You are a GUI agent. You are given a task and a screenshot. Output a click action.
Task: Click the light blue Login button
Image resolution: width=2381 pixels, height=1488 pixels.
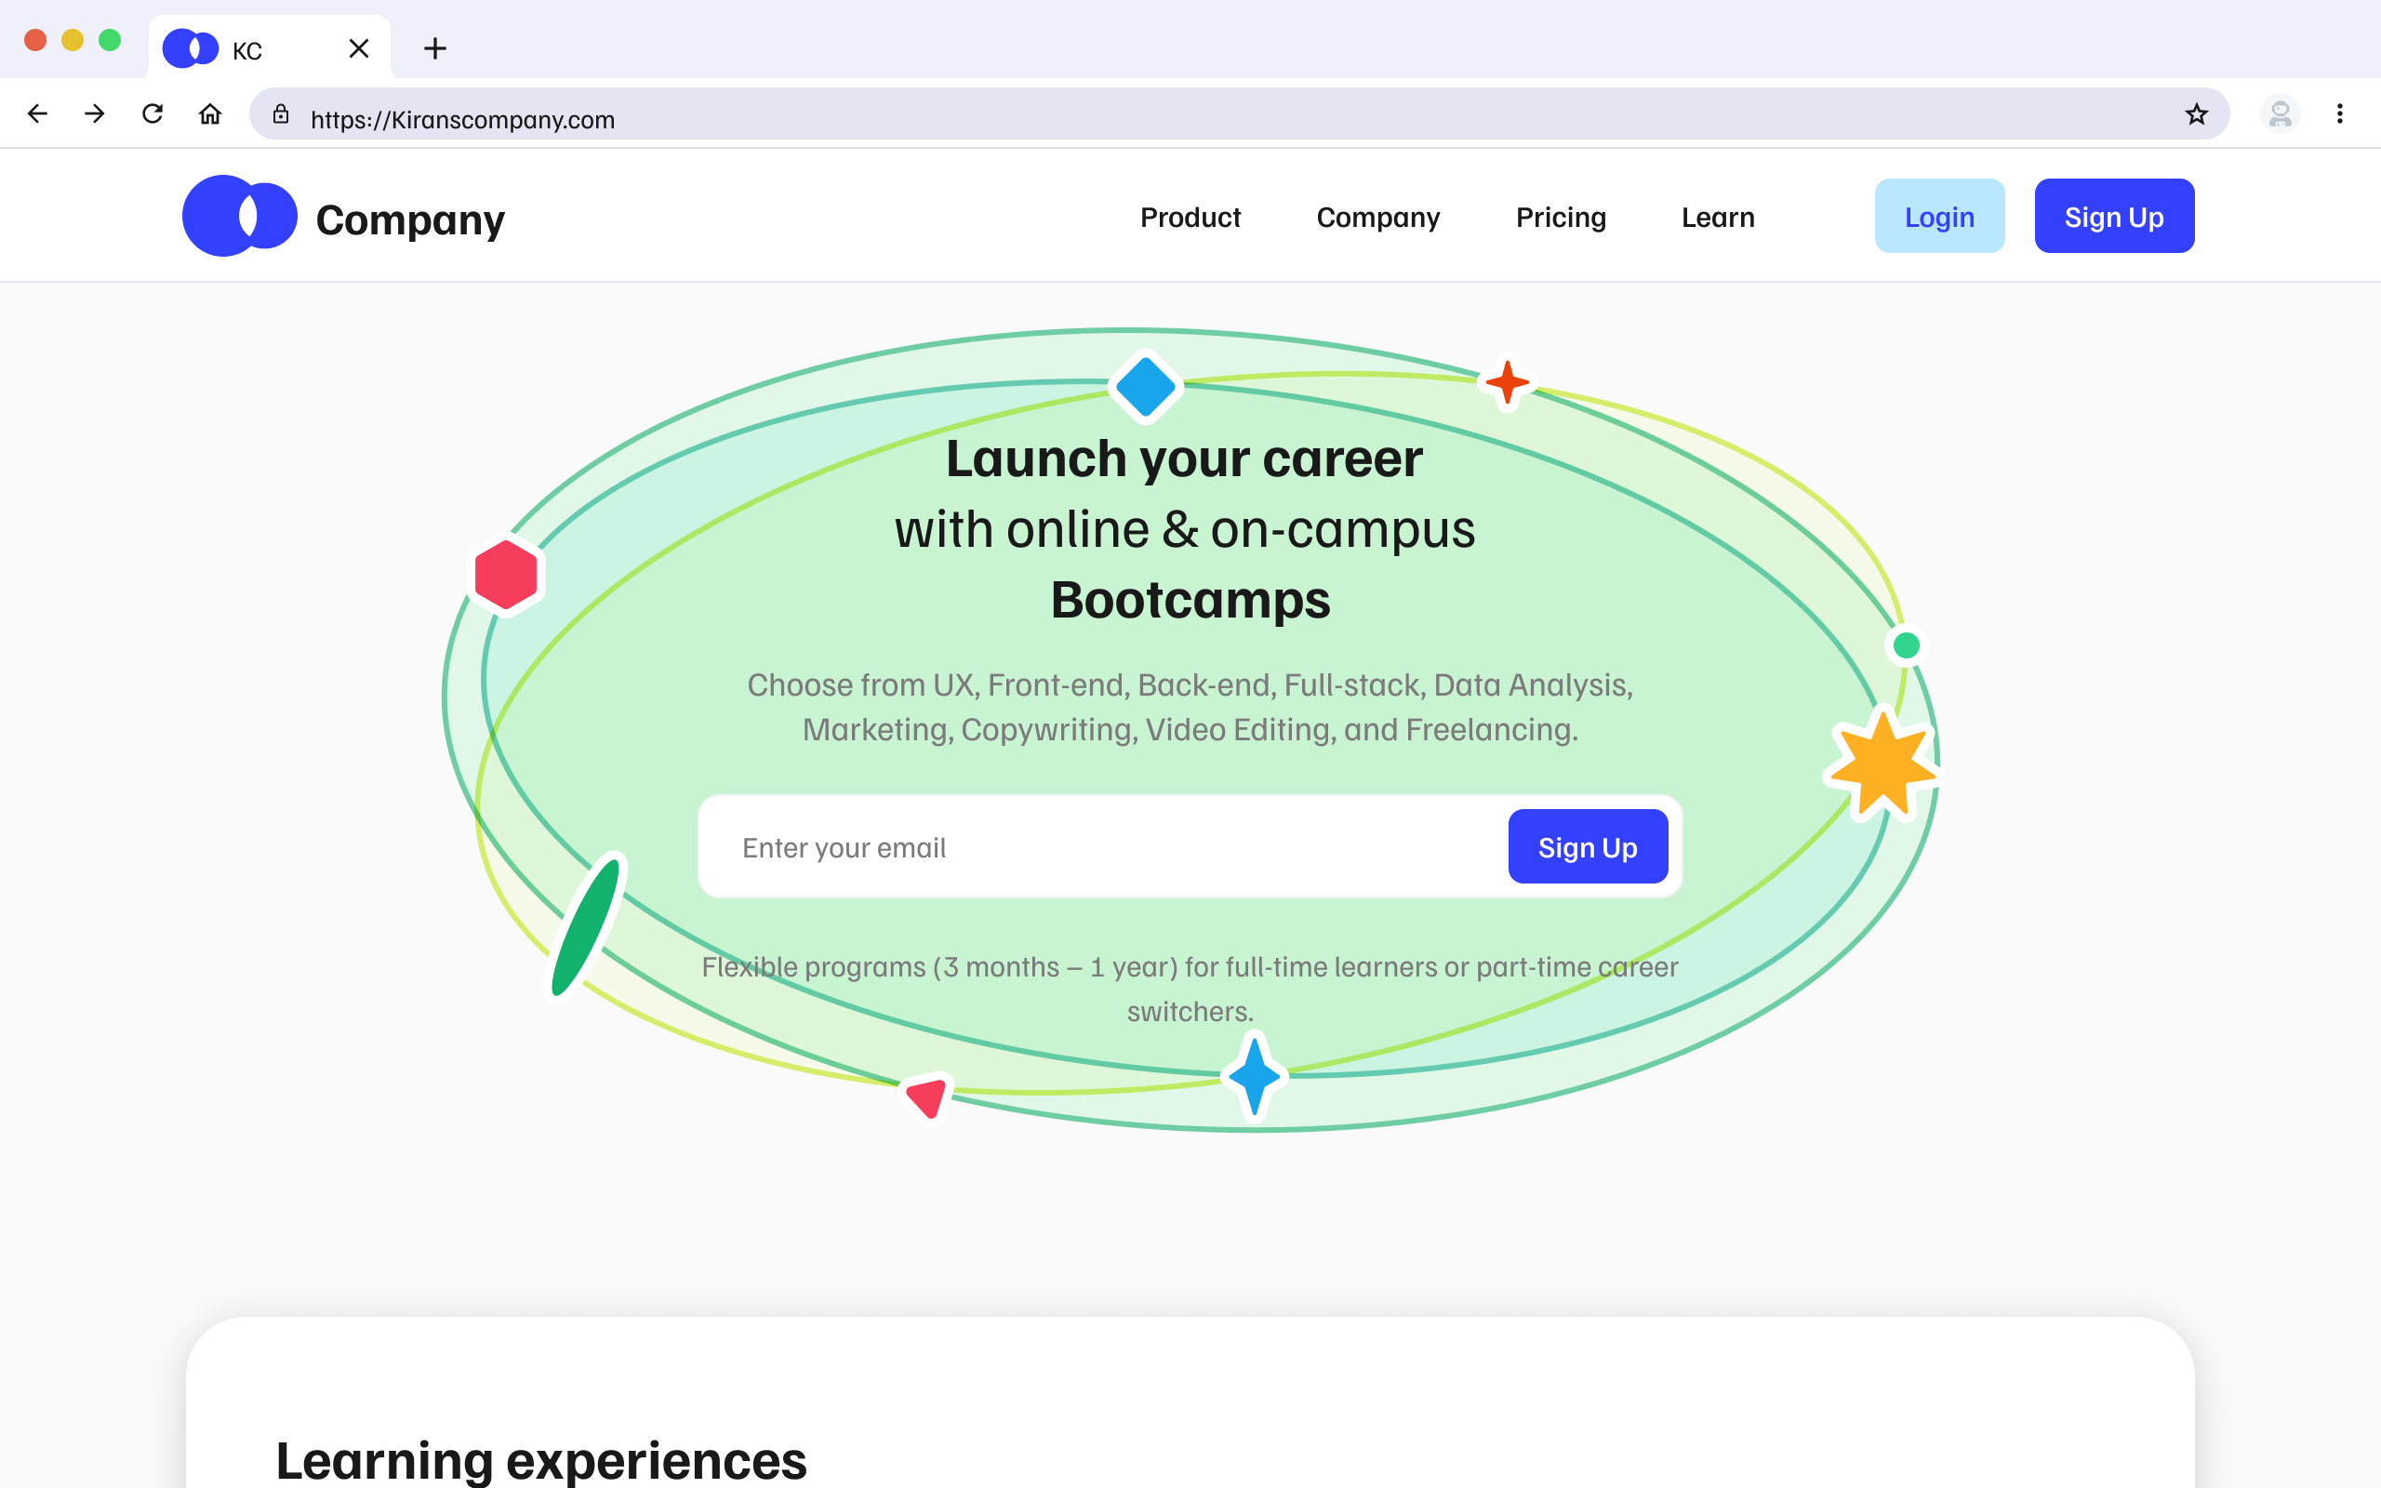click(1939, 216)
